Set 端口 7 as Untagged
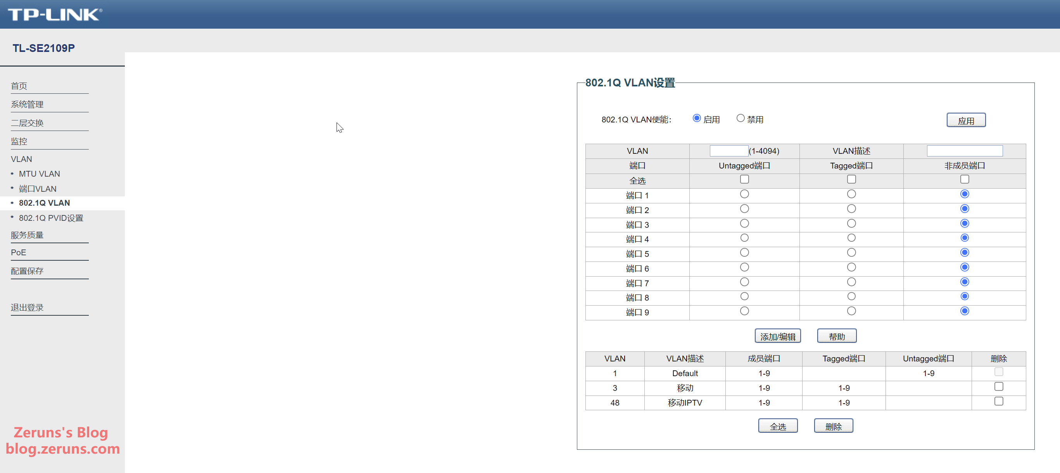The width and height of the screenshot is (1060, 473). [x=744, y=282]
